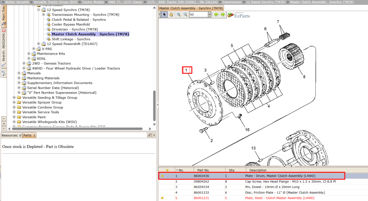Click callout number 16 on diagram
This screenshot has width=368, height=201.
pyautogui.click(x=247, y=129)
